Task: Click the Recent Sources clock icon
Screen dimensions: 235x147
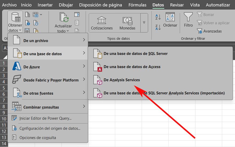Action: [x=36, y=23]
